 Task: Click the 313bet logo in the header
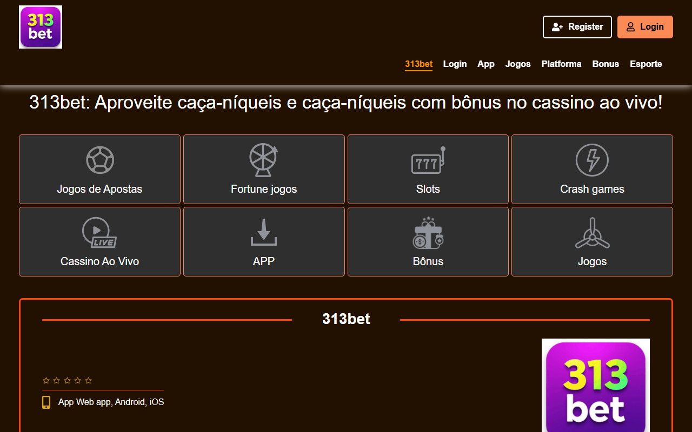coord(41,27)
